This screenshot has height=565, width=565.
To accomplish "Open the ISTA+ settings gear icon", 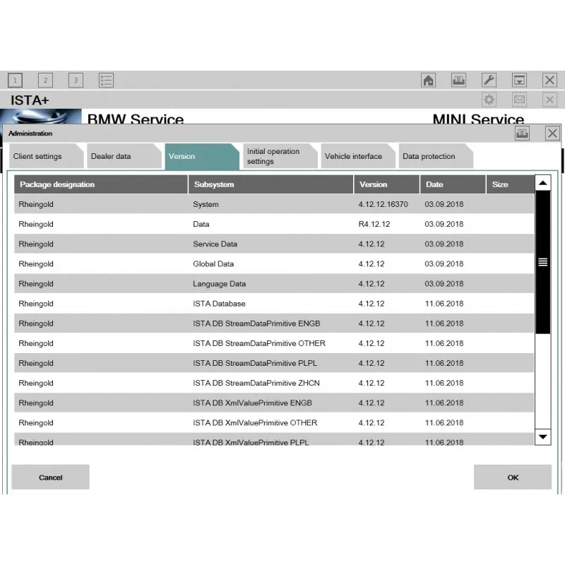I will tap(489, 100).
